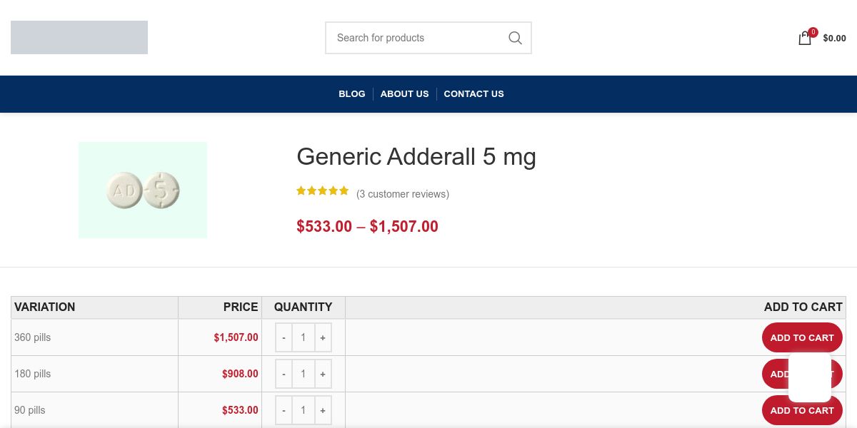Click quantity field for 360 pills
This screenshot has height=428, width=857.
(303, 337)
